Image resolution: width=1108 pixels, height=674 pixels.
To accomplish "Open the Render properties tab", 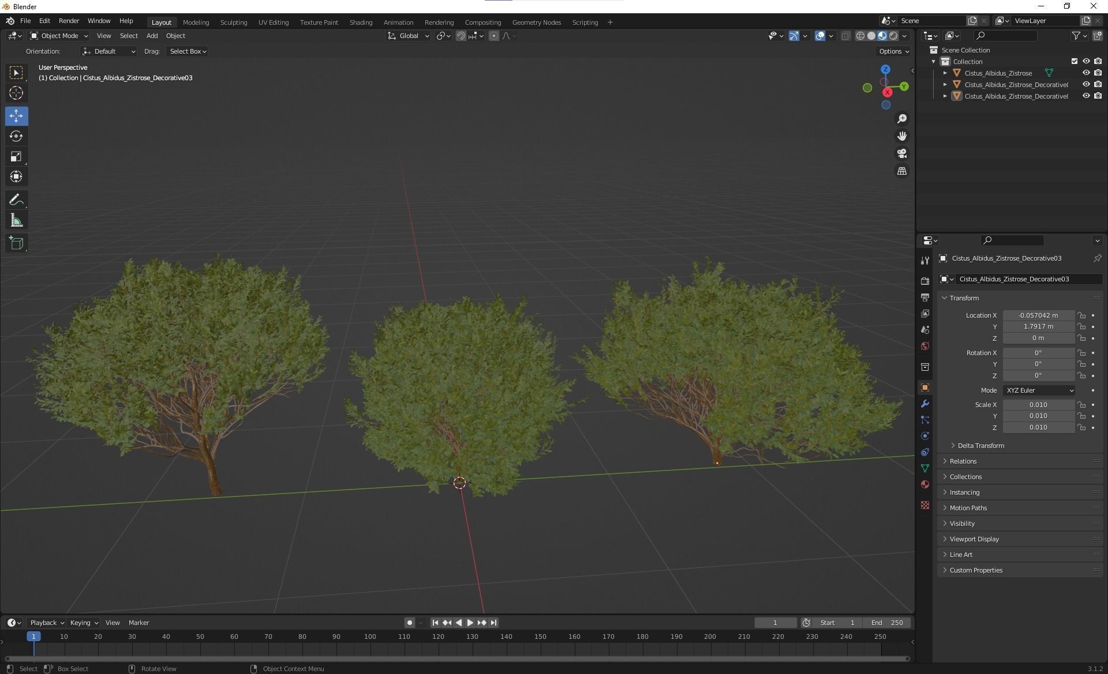I will point(925,281).
